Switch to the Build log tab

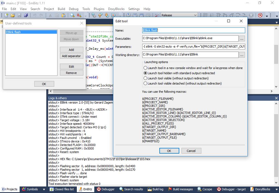[156, 189]
